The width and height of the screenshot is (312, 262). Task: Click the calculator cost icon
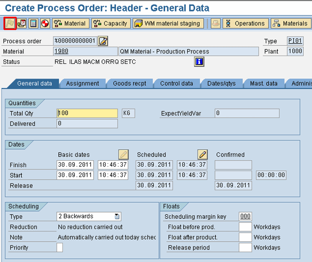click(x=33, y=23)
